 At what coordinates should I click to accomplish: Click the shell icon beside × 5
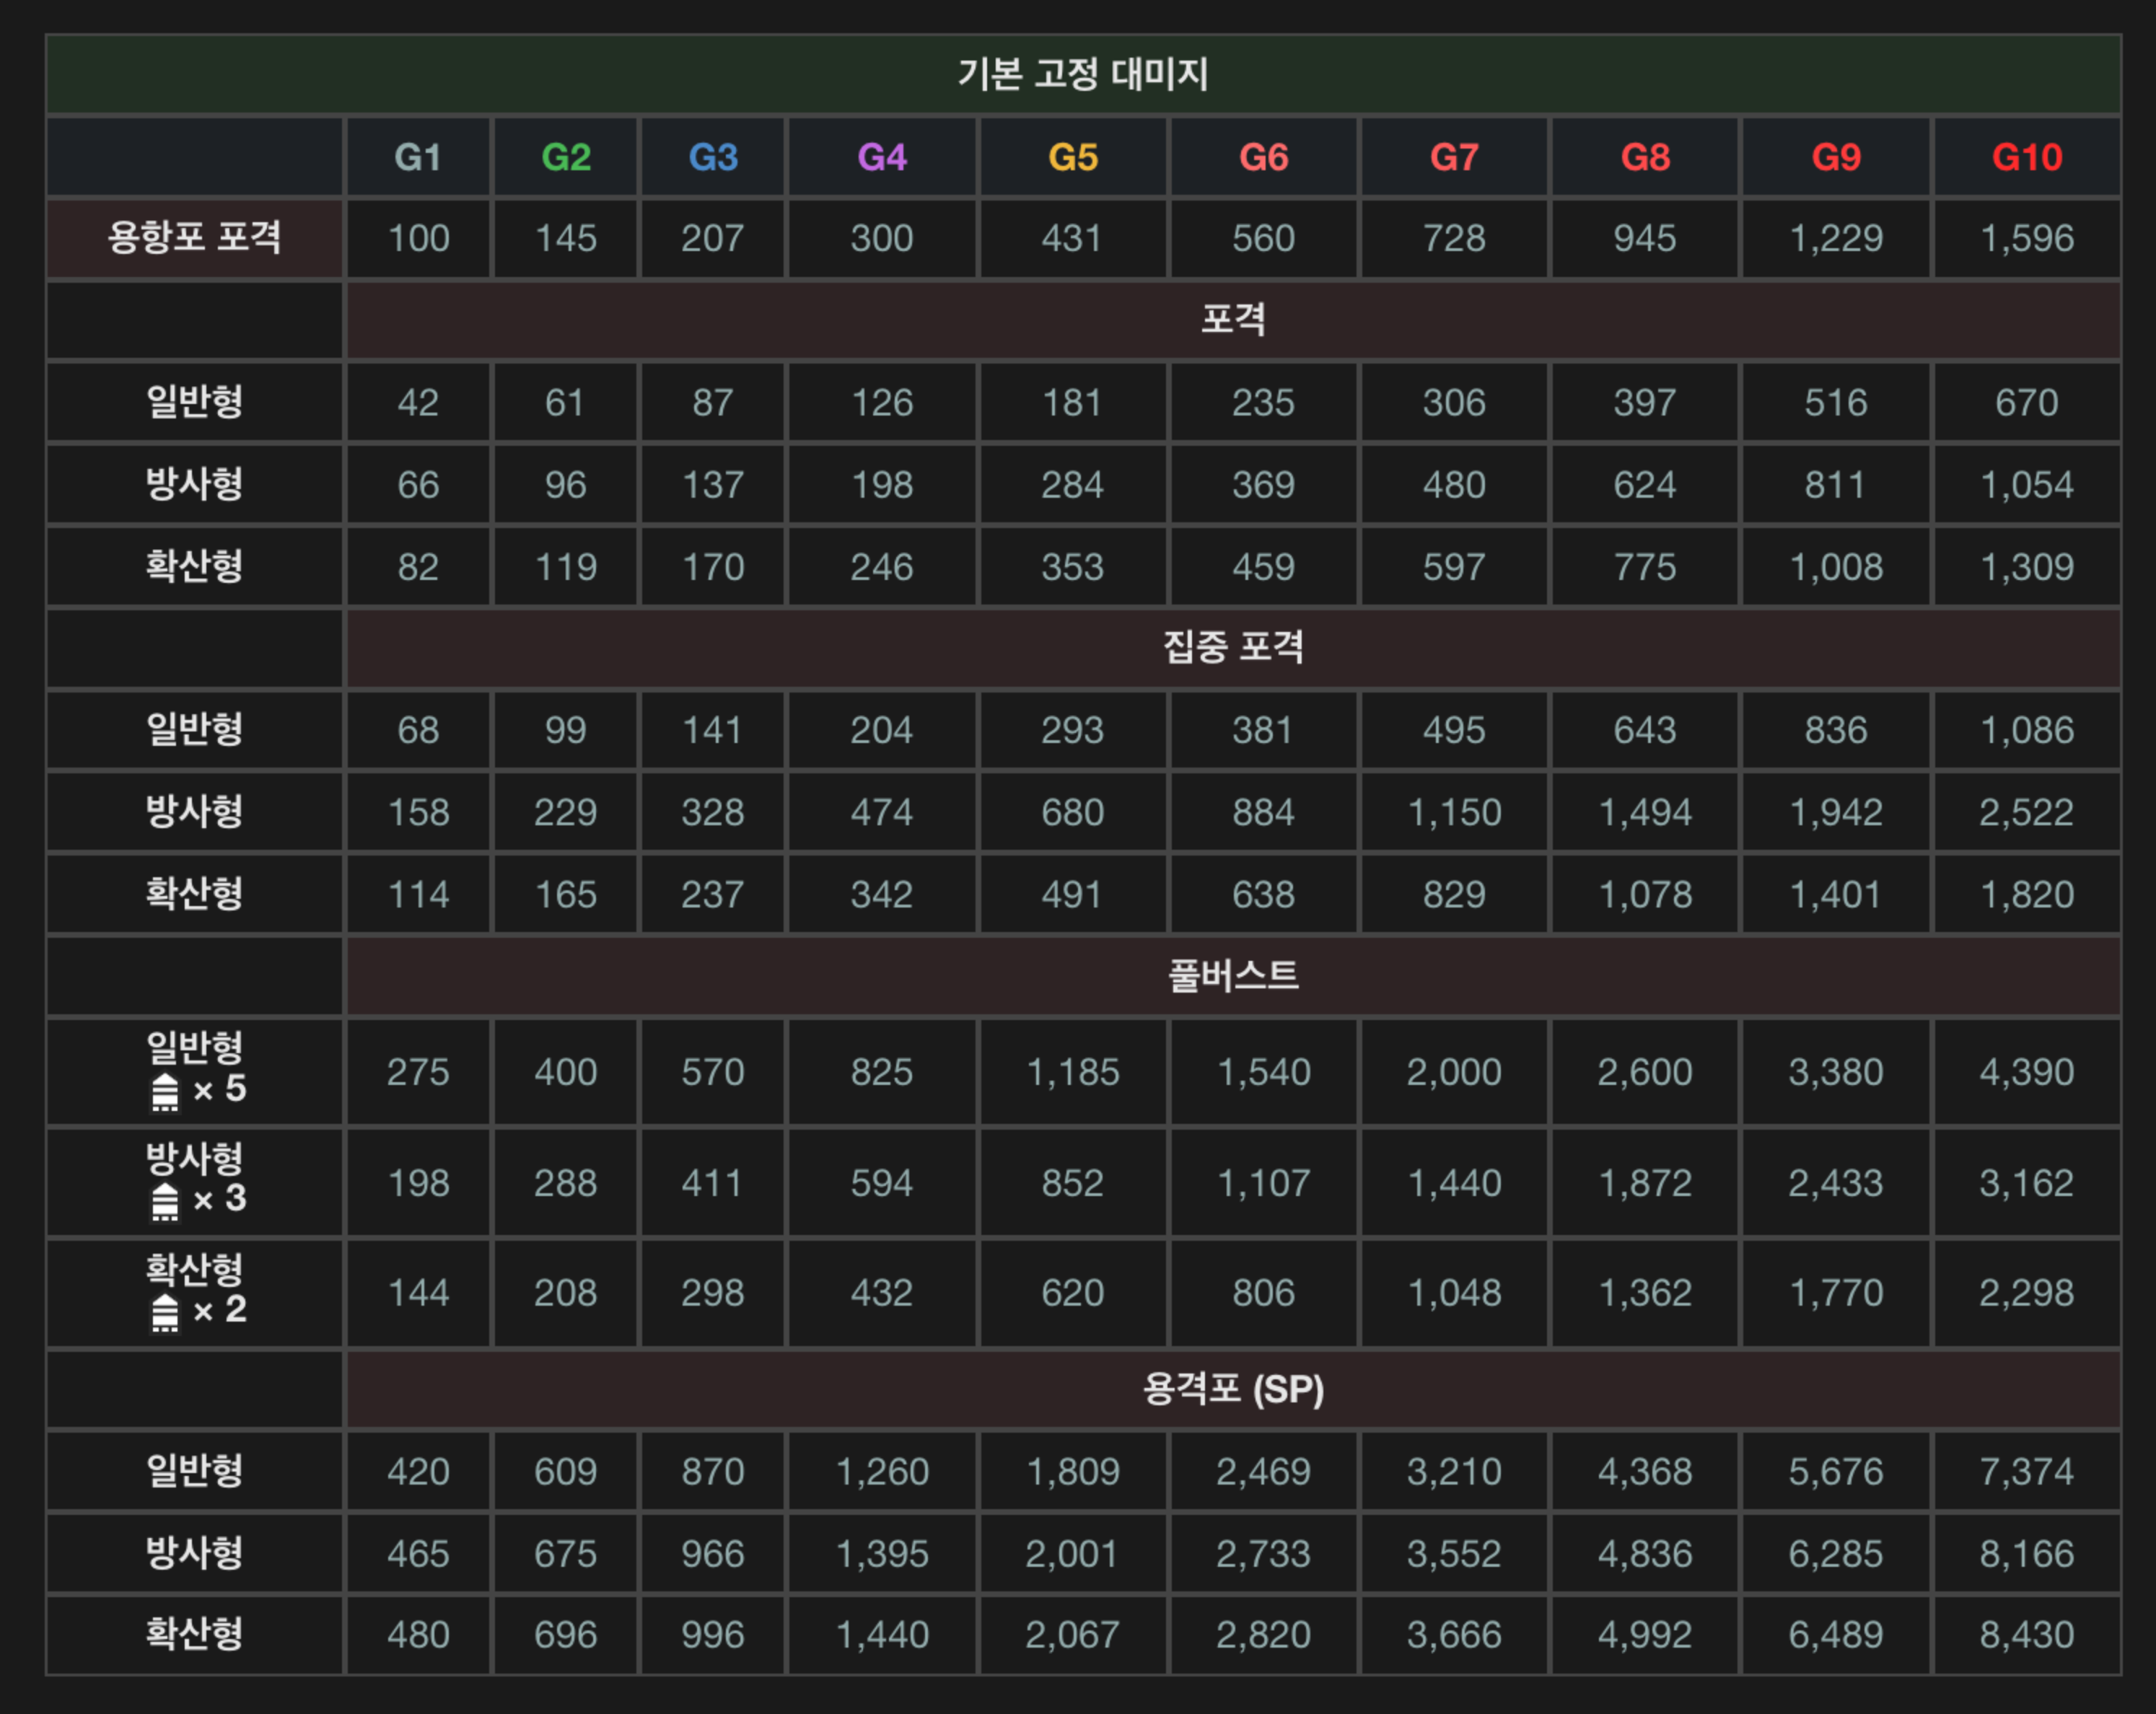click(165, 1092)
